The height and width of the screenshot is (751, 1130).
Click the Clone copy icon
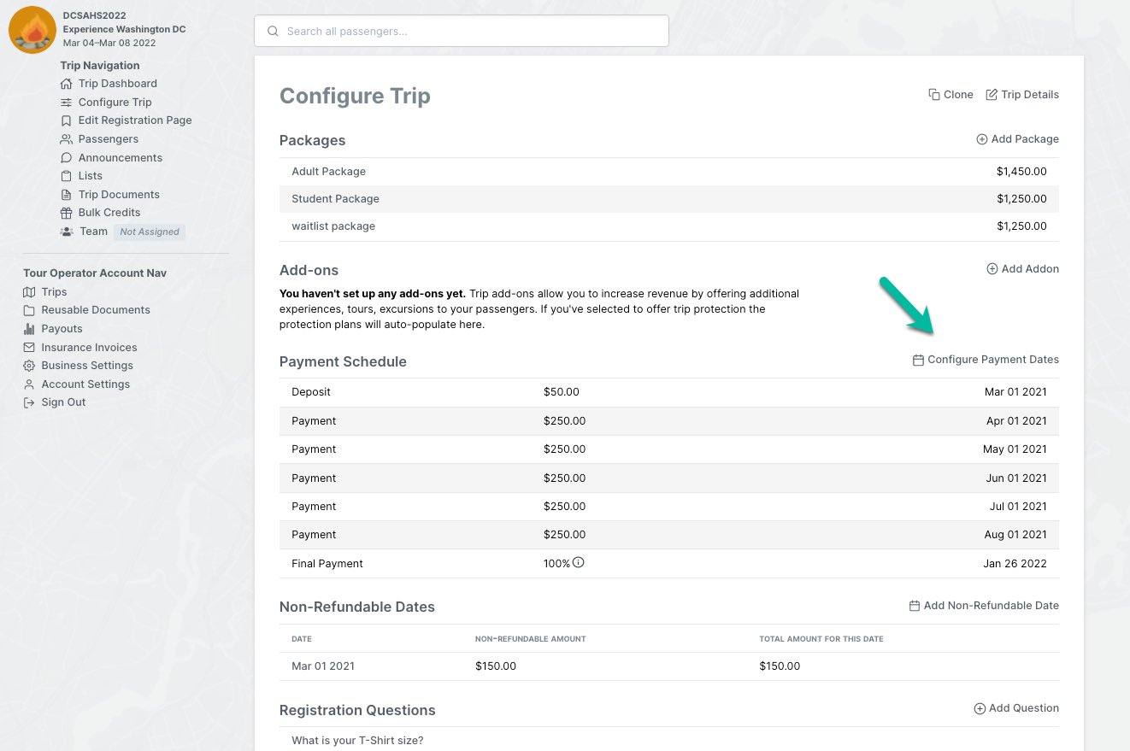934,95
